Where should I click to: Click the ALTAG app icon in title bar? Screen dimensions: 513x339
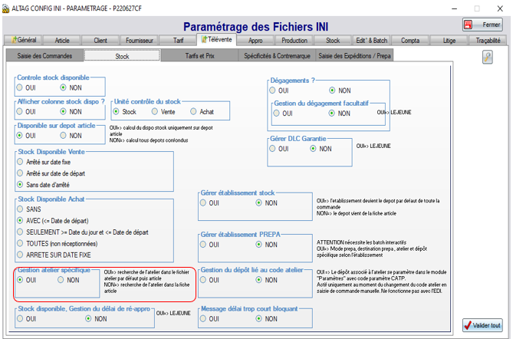pos(7,7)
